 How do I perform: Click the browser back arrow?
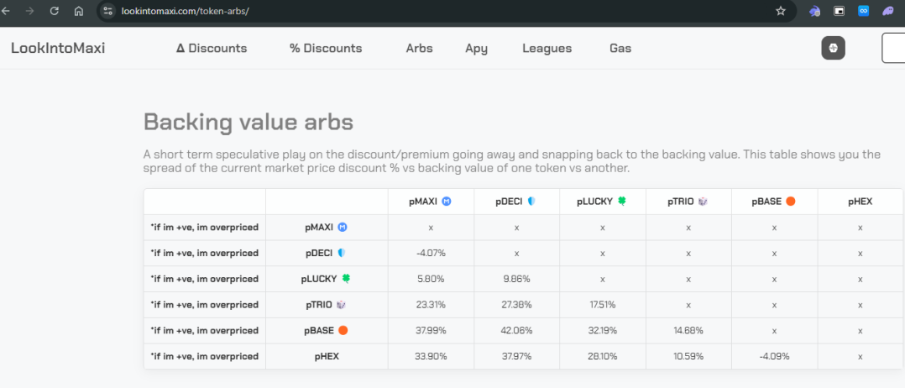[7, 11]
